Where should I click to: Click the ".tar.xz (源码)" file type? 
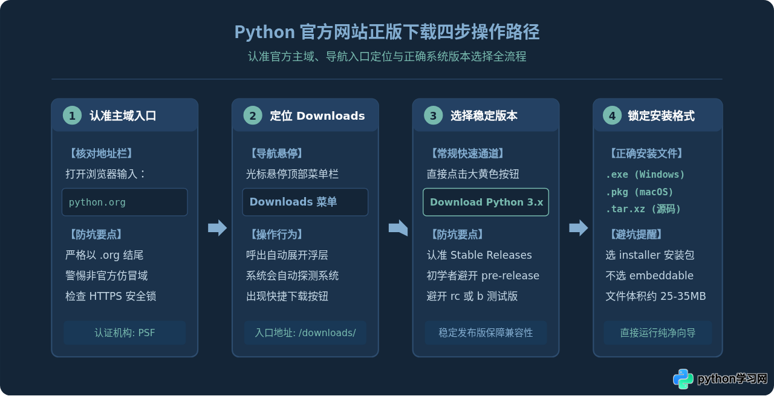643,209
